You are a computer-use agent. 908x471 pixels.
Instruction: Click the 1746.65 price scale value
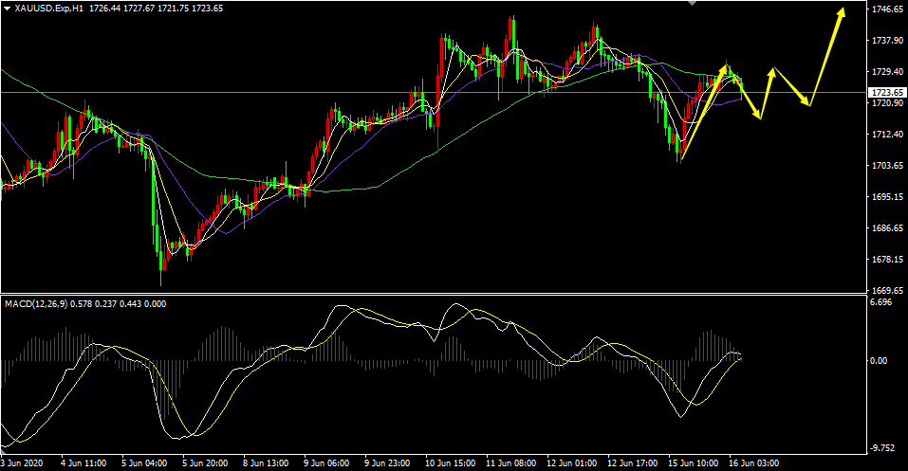[x=888, y=9]
